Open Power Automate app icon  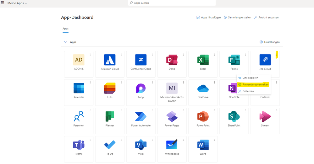(141, 116)
